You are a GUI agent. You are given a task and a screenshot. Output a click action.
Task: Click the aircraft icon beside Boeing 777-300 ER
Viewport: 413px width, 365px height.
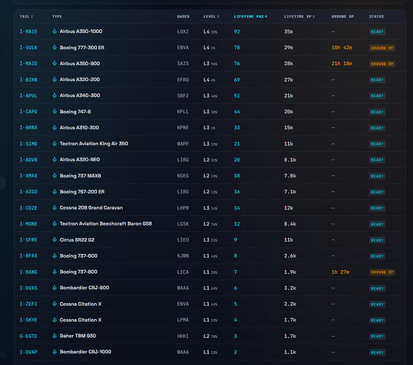pyautogui.click(x=55, y=47)
